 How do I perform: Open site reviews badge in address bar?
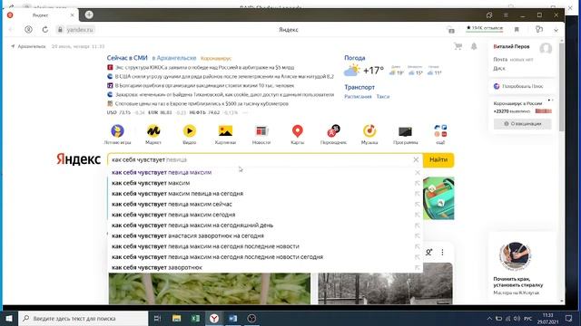[x=484, y=28]
